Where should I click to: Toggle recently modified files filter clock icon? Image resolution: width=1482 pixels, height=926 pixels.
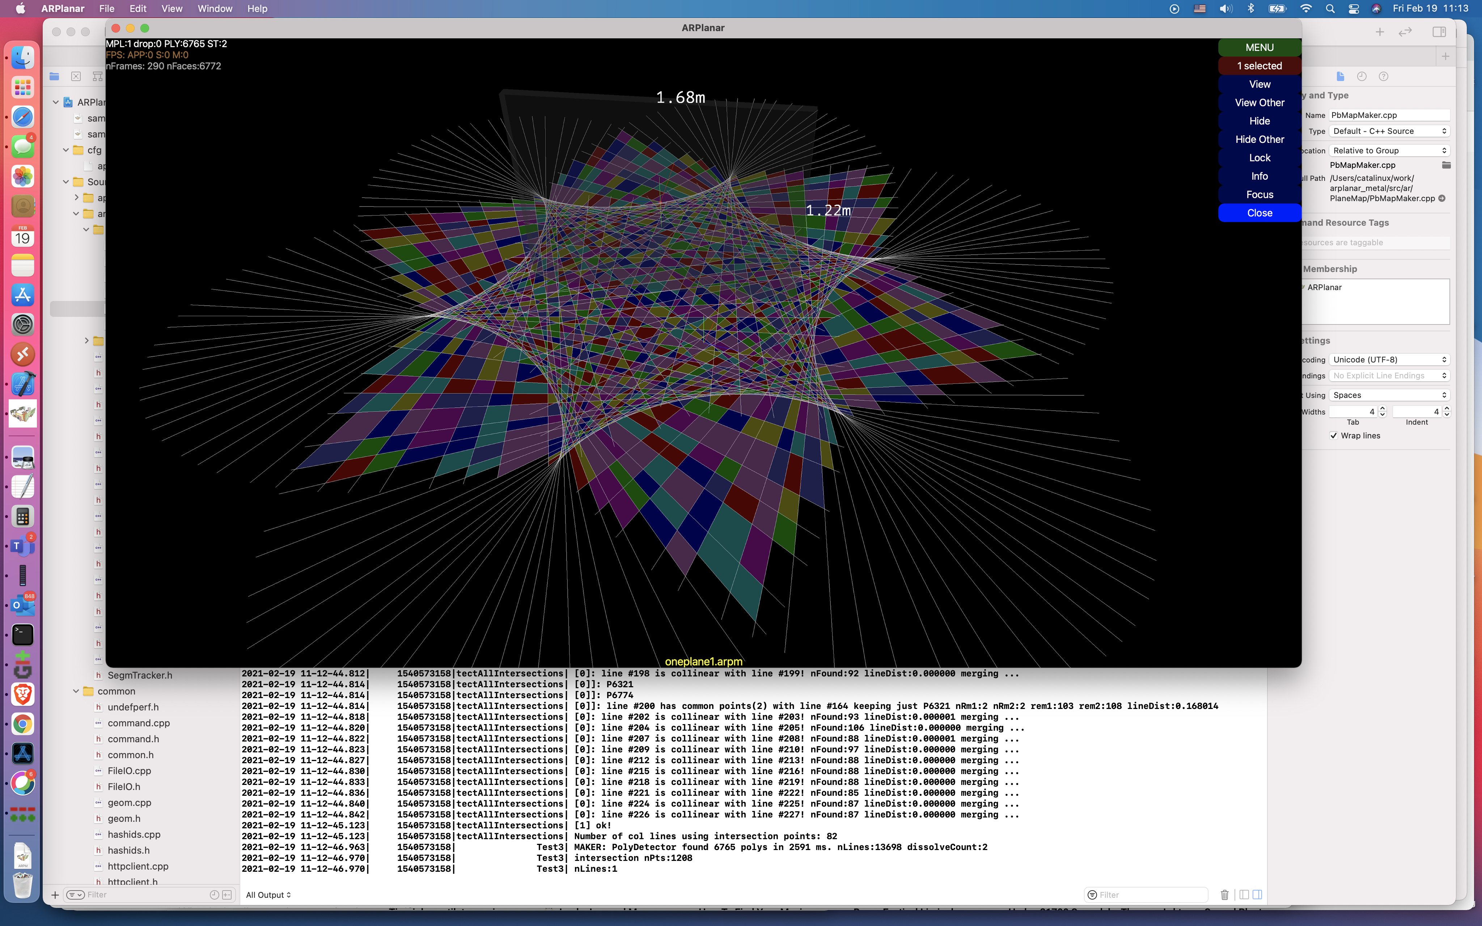point(214,895)
